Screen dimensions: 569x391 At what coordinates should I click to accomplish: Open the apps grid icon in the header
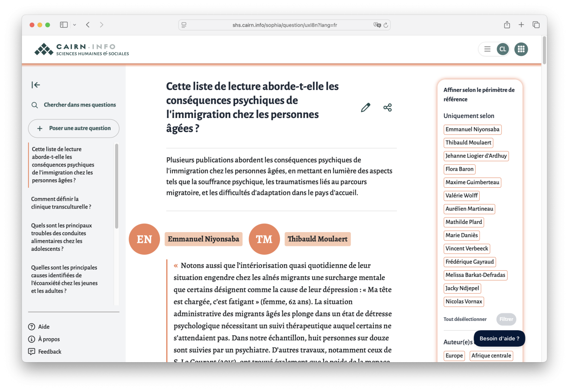pyautogui.click(x=521, y=49)
